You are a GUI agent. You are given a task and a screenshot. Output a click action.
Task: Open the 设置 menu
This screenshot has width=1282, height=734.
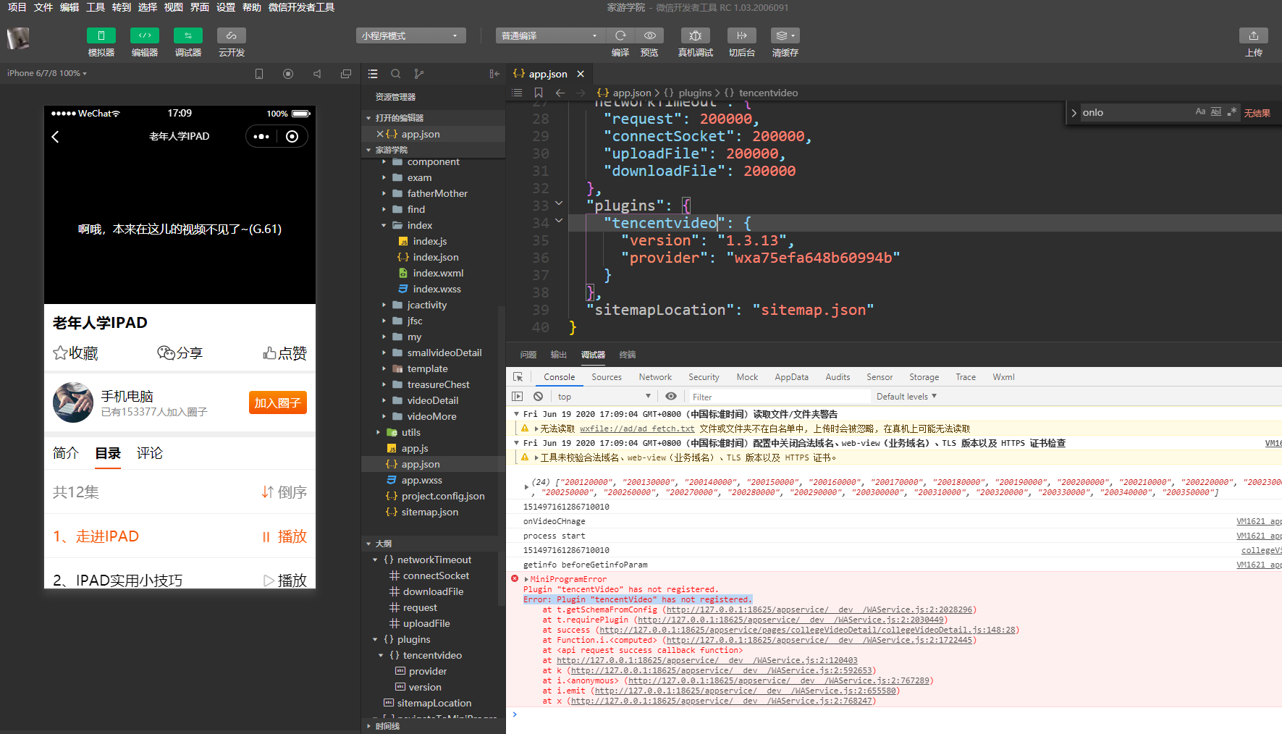[226, 7]
